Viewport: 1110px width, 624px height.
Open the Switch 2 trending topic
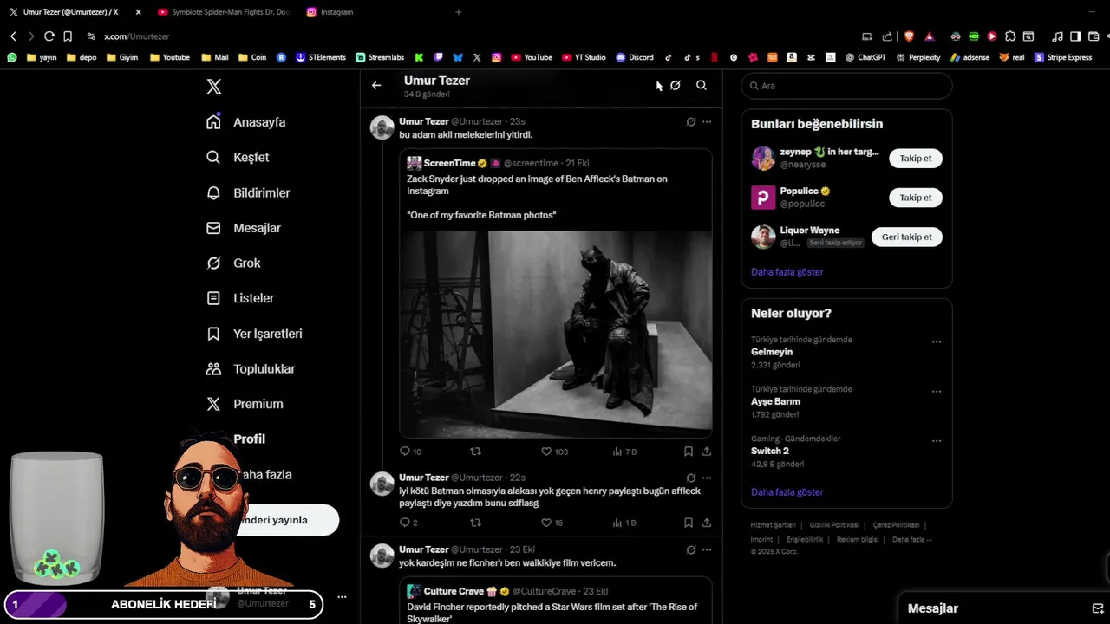click(x=770, y=451)
